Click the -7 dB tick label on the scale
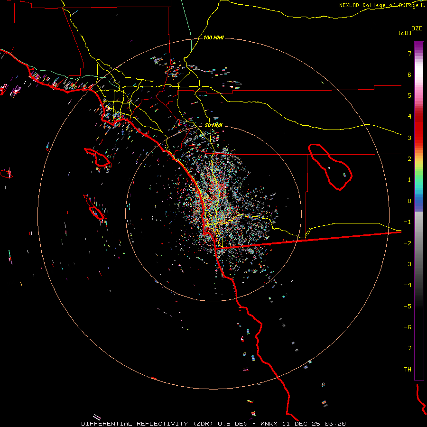This screenshot has width=427, height=427. [x=408, y=348]
